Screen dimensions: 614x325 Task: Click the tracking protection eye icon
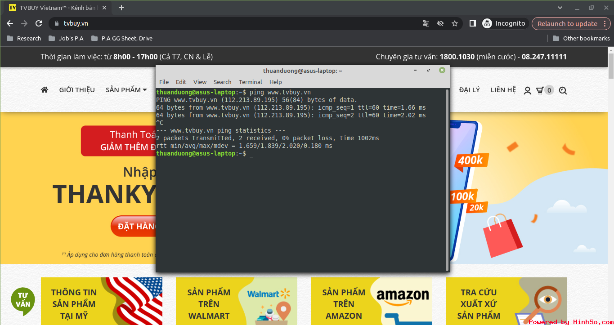click(x=440, y=23)
